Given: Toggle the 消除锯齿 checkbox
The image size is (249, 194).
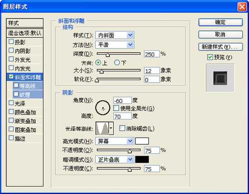Looking at the screenshot, I should pos(122,128).
